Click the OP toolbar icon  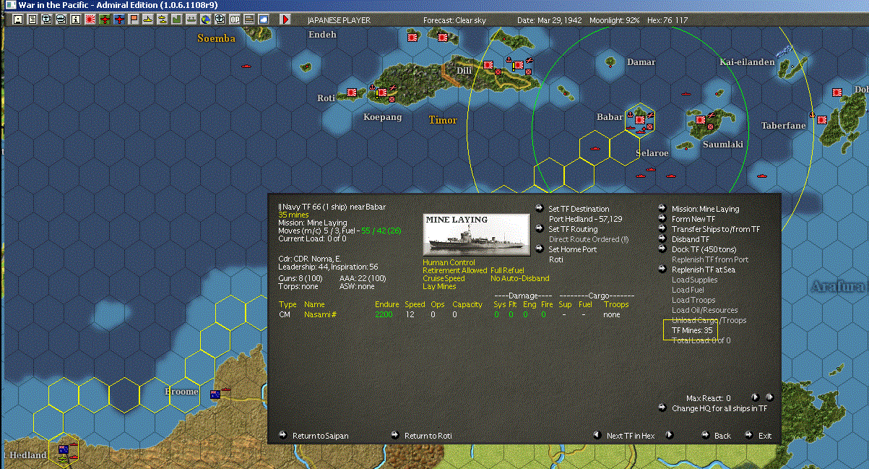[235, 20]
